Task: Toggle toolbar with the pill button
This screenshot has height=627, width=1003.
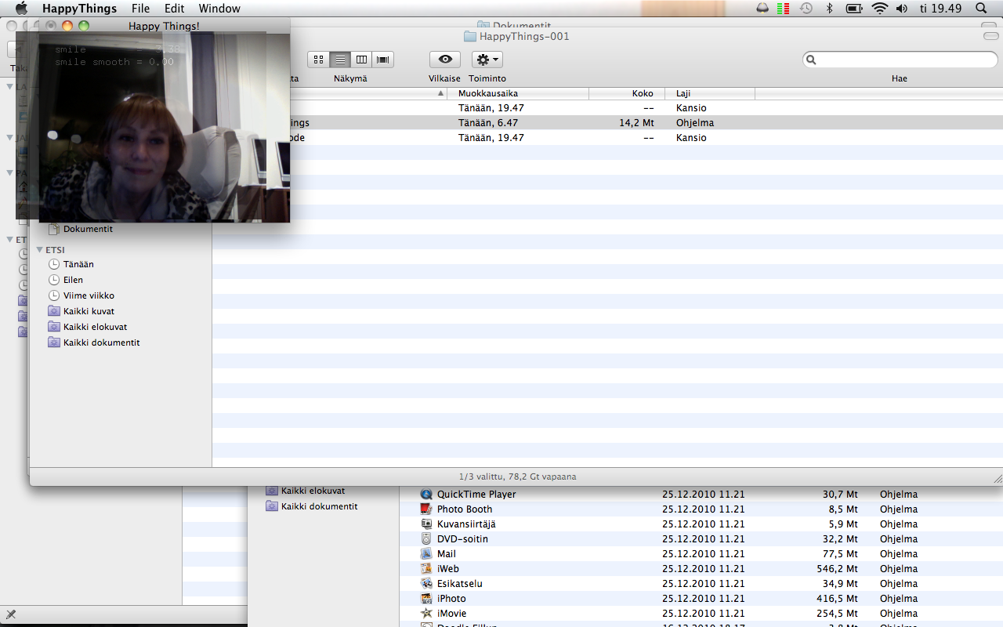Action: 990,36
